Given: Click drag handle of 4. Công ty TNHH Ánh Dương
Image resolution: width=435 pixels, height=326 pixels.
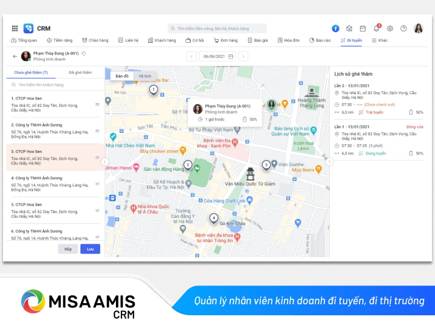Looking at the screenshot, I should click(x=97, y=184).
